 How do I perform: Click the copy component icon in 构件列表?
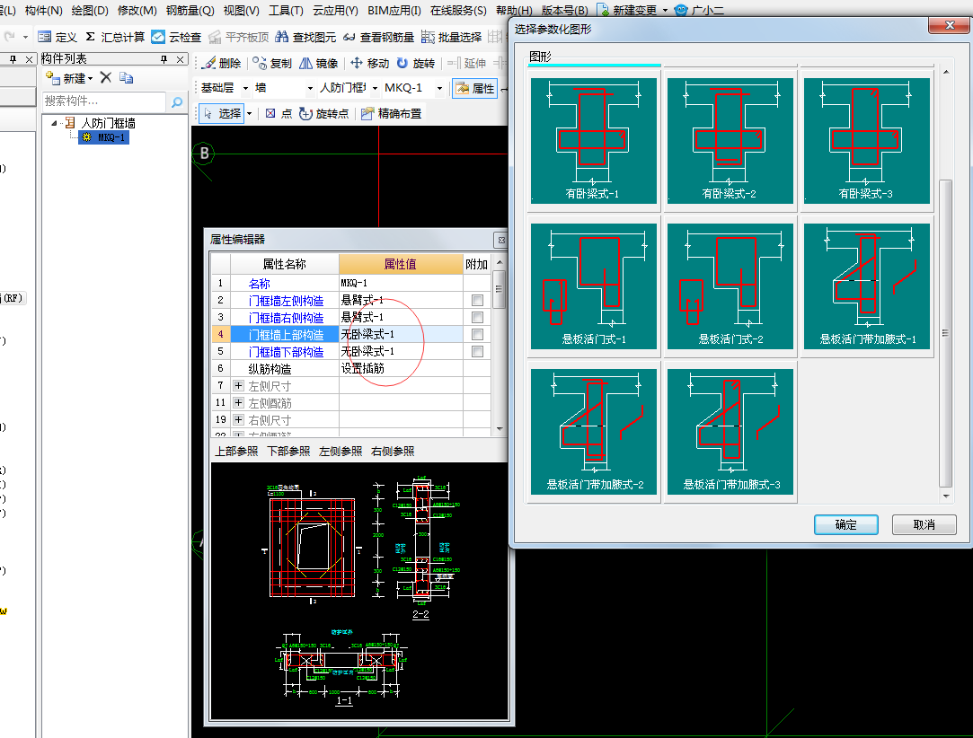pyautogui.click(x=127, y=77)
